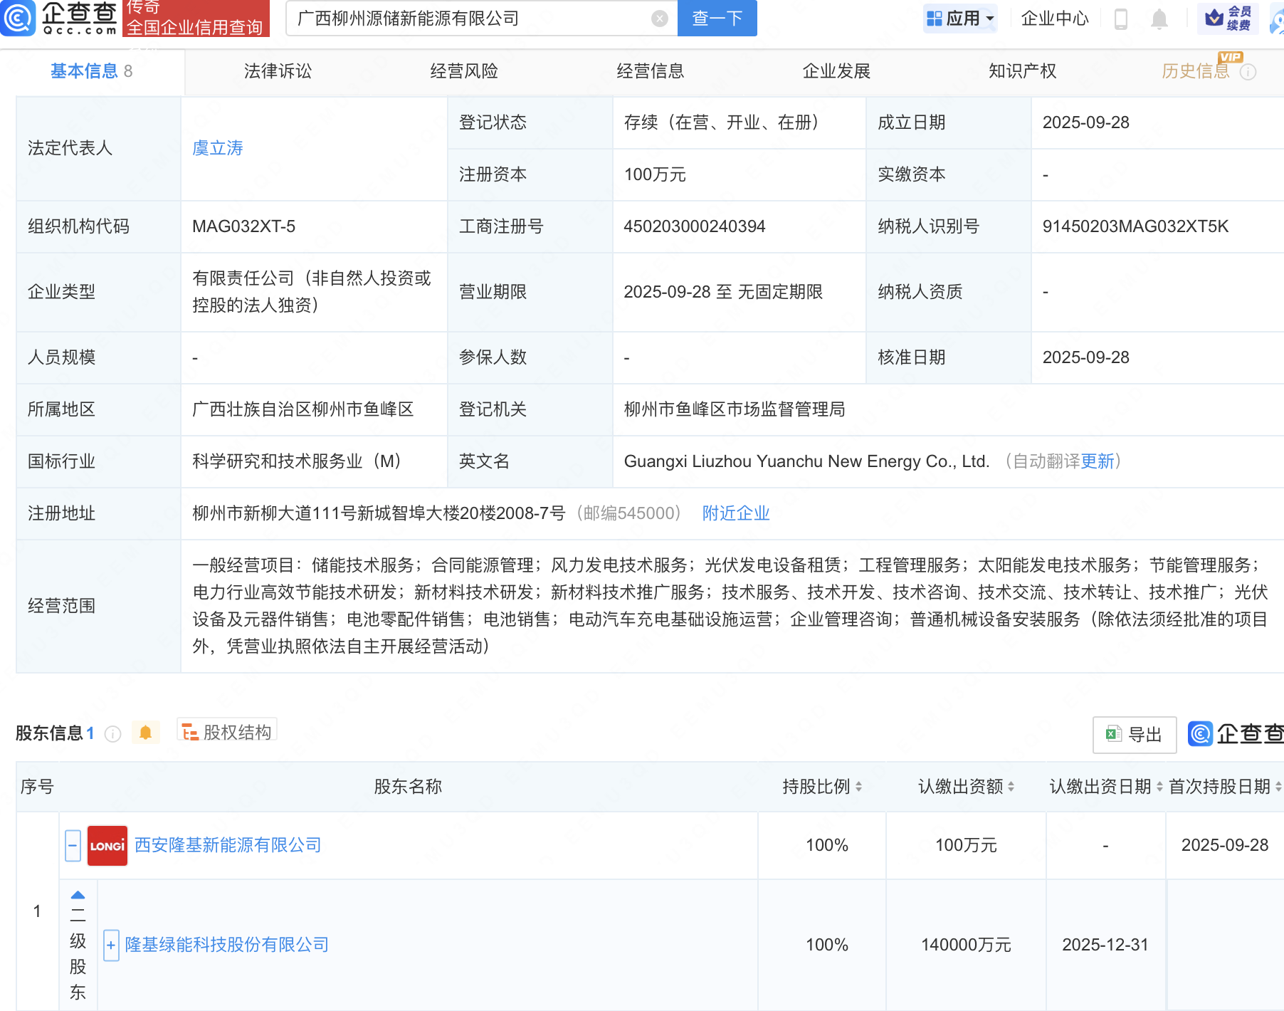Viewport: 1284px width, 1011px height.
Task: Open the 知识产权 tab
Action: click(1022, 71)
